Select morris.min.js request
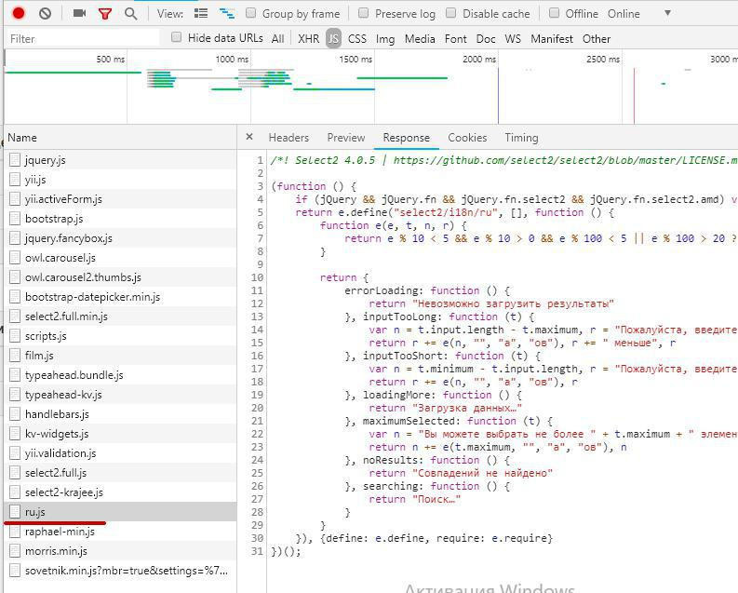 [120, 551]
